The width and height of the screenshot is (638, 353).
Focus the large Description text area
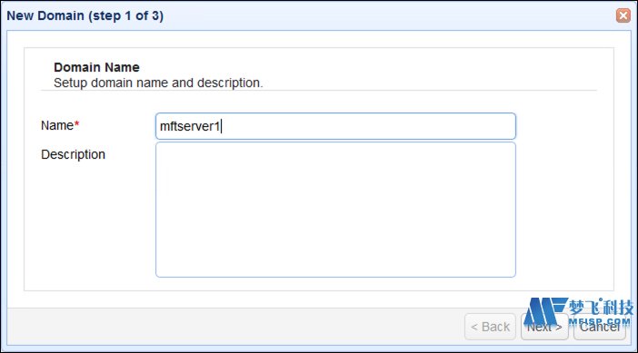tap(335, 210)
